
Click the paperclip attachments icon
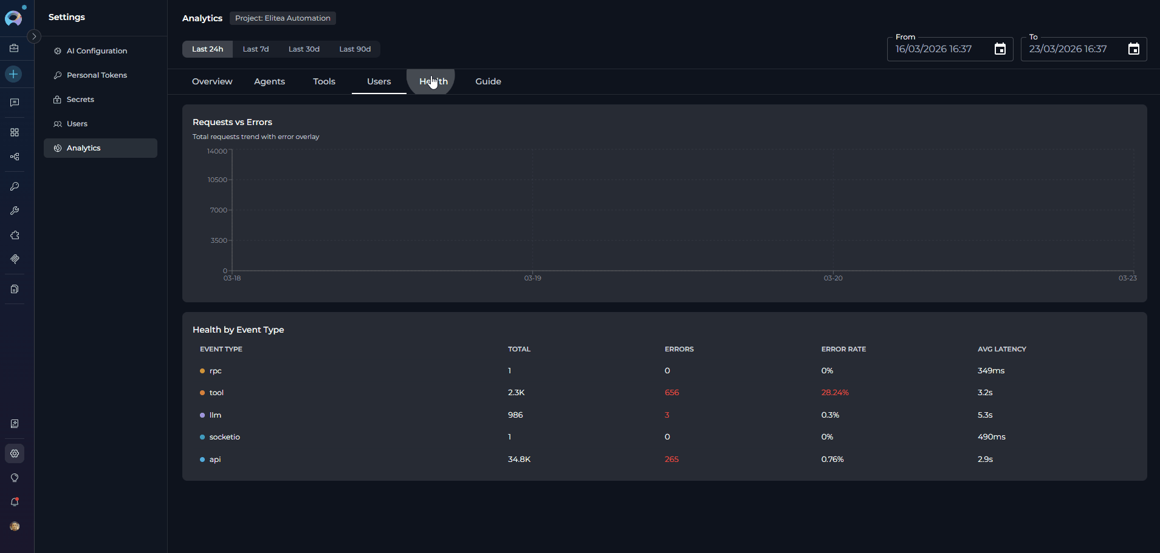pos(15,259)
